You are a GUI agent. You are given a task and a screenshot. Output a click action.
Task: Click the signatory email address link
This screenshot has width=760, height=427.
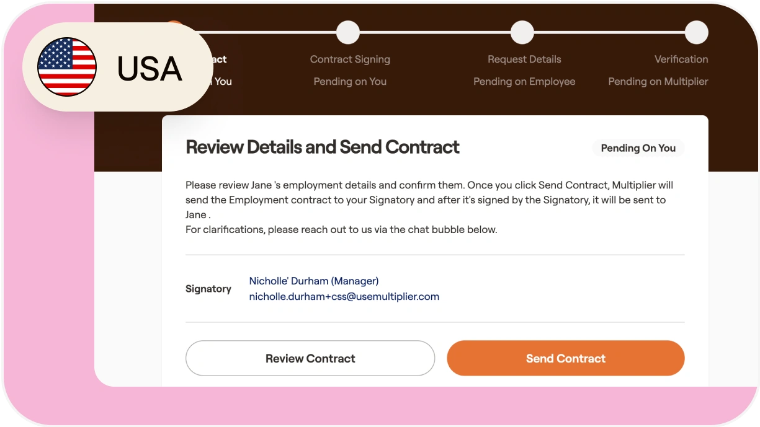[x=344, y=296]
